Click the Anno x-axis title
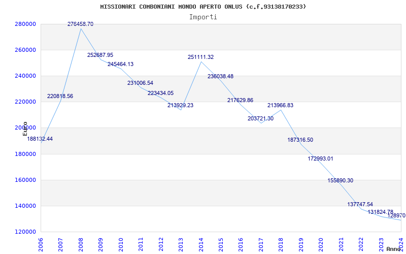Image resolution: width=406 pixels, height=254 pixels. pyautogui.click(x=394, y=249)
